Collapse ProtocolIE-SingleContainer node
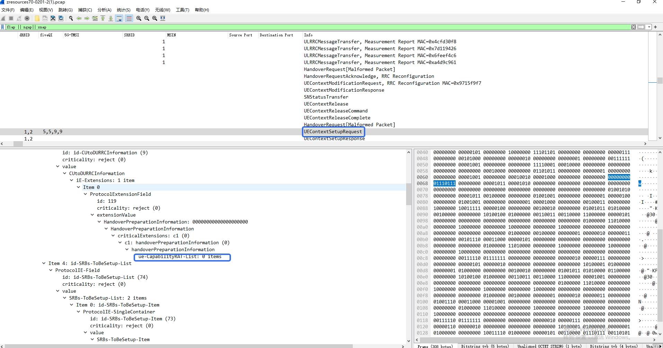 click(79, 312)
